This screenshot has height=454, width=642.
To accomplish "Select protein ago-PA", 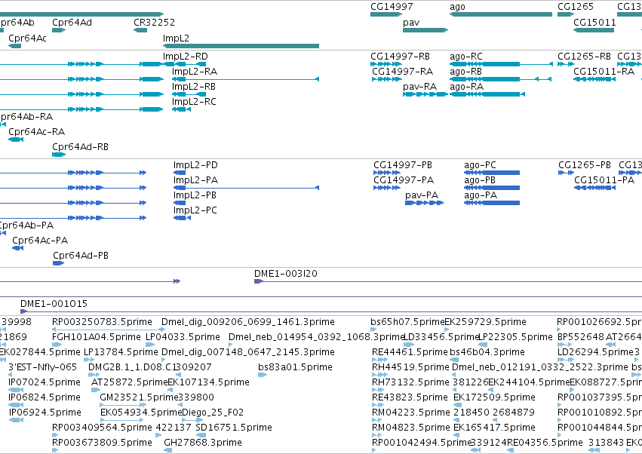I will [x=481, y=195].
